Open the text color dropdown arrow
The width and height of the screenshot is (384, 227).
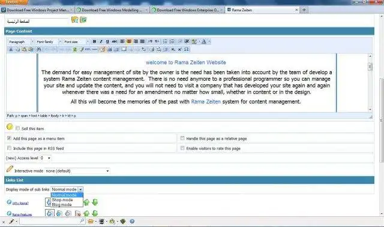point(209,41)
